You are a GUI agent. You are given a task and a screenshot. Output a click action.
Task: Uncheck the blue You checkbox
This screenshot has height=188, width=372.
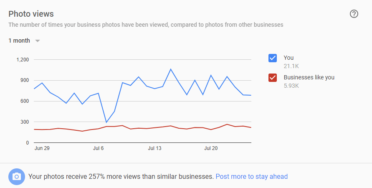[273, 58]
